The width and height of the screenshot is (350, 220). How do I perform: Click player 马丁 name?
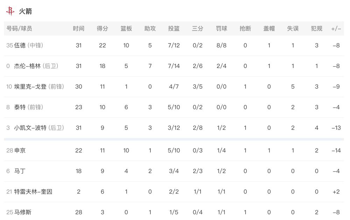pos(20,171)
